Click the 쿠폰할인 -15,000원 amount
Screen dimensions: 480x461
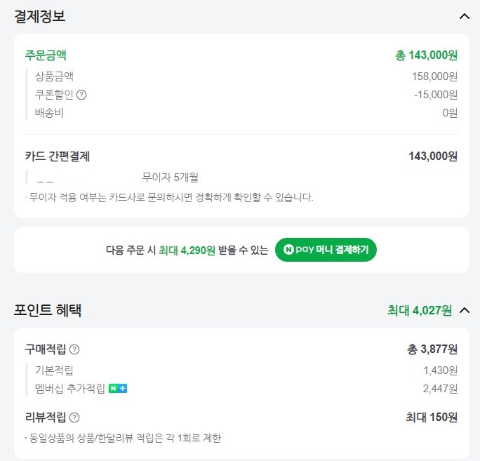[x=436, y=95]
